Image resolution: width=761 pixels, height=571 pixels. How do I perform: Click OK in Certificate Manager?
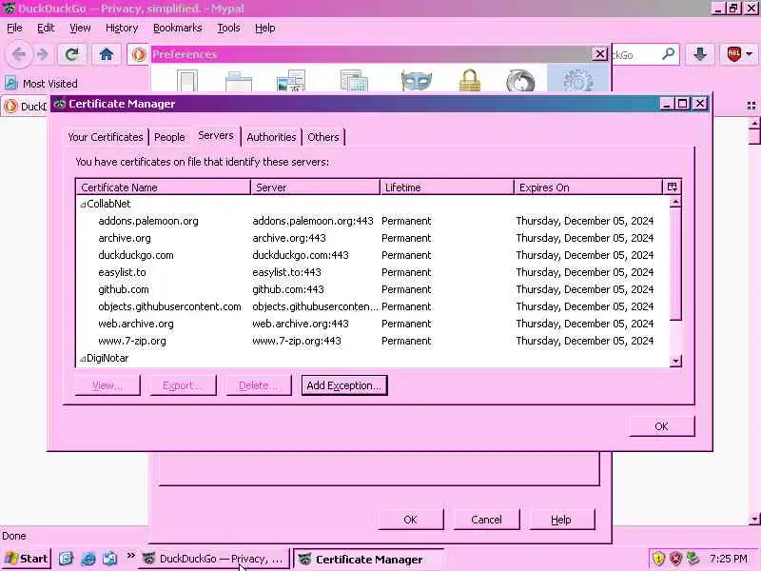(x=661, y=426)
